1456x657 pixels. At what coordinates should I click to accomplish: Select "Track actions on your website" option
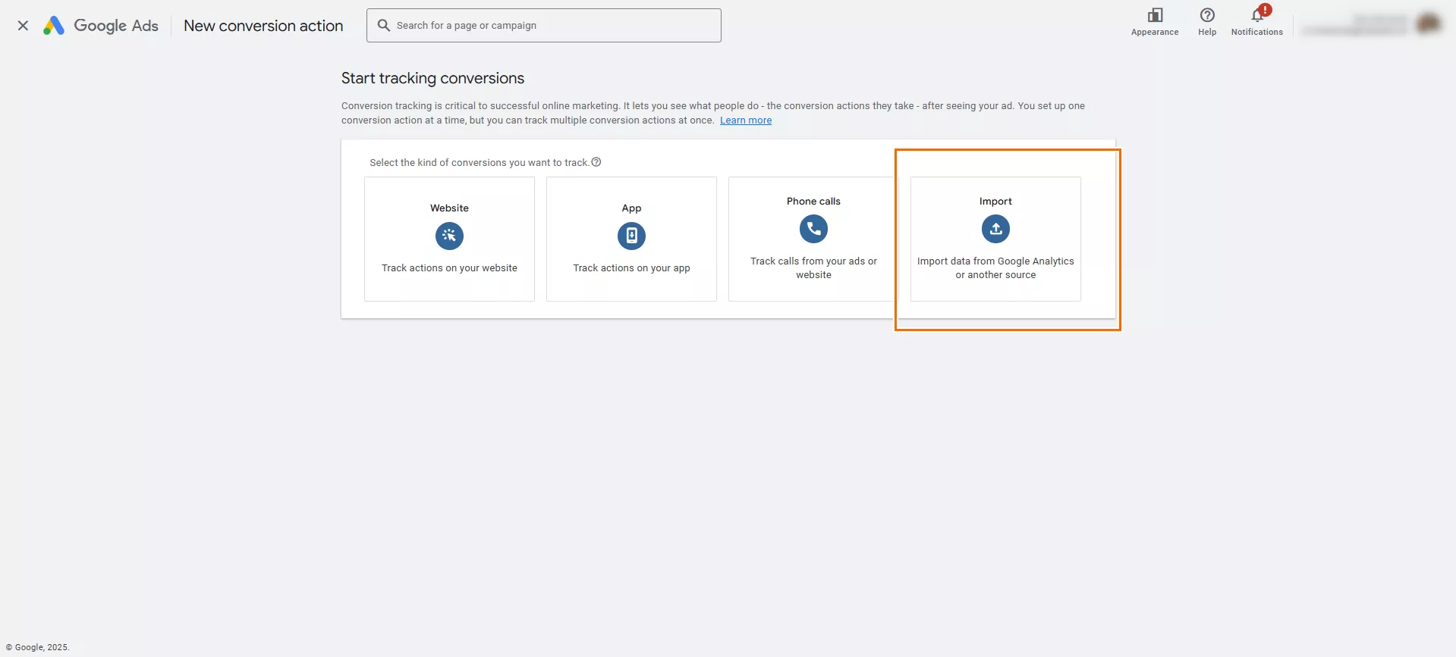pos(449,268)
